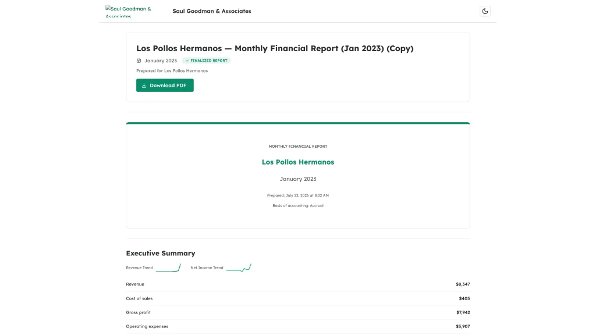Click the Revenue row label
Viewport: 596px width, 335px height.
(x=135, y=284)
